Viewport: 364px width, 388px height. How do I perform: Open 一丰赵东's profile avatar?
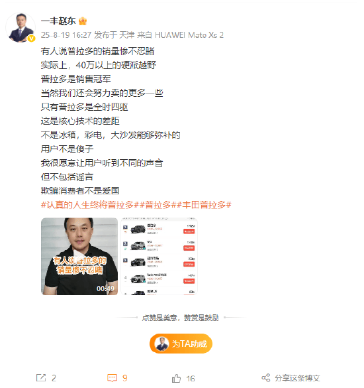(21, 27)
